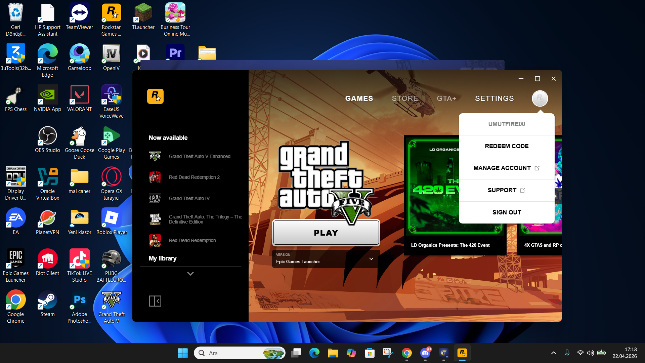Open Opera GX browser desktop icon
The height and width of the screenshot is (363, 645).
click(111, 184)
